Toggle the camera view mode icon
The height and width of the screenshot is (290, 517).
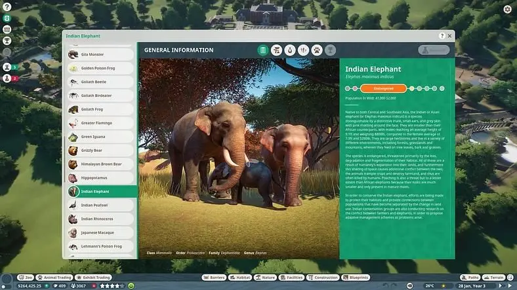pos(409,285)
